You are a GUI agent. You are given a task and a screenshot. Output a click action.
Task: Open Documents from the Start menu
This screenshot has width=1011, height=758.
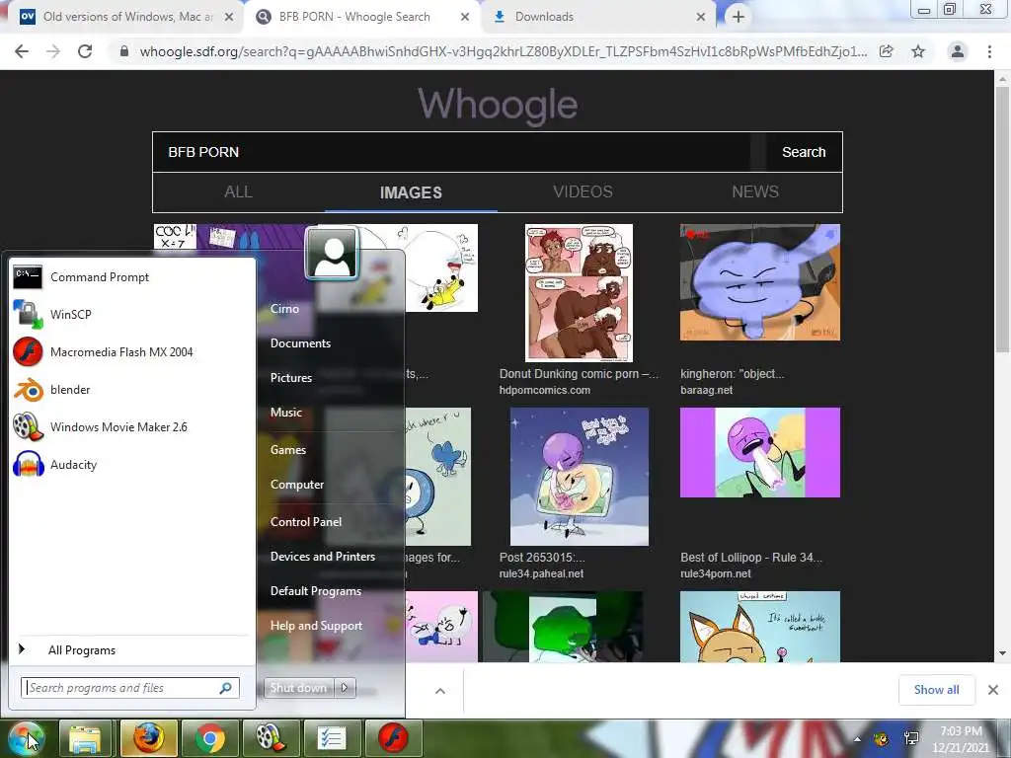(300, 343)
